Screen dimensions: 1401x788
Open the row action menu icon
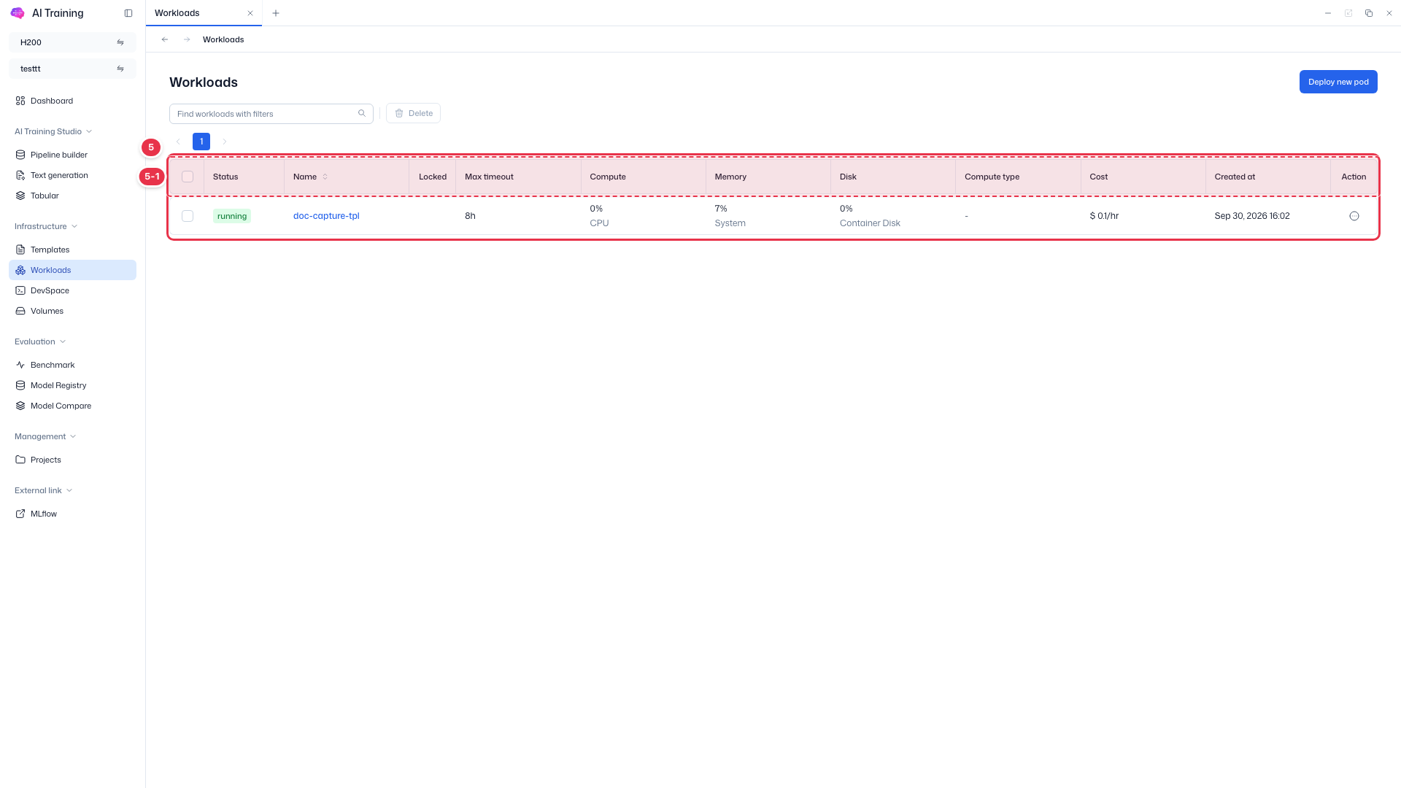click(x=1354, y=216)
